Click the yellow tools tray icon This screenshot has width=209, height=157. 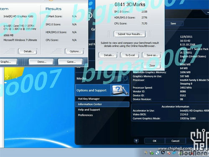pos(146,153)
